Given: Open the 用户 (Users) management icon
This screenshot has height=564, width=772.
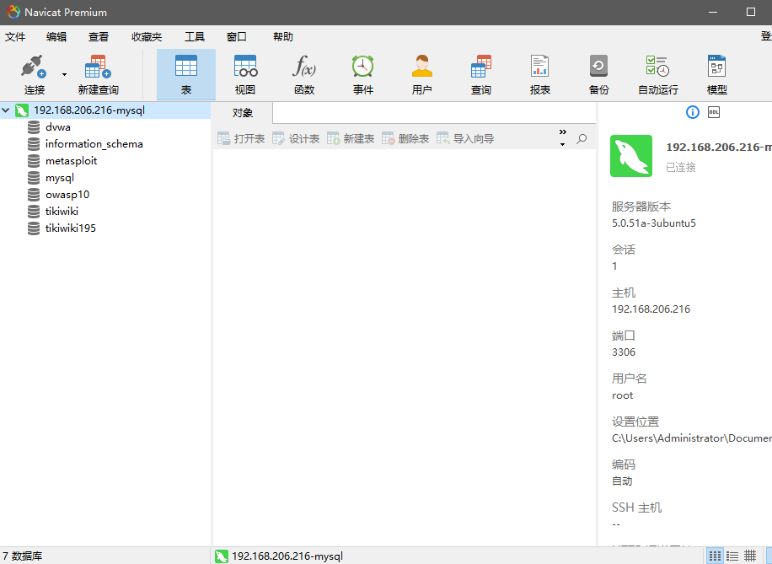Looking at the screenshot, I should coord(421,73).
